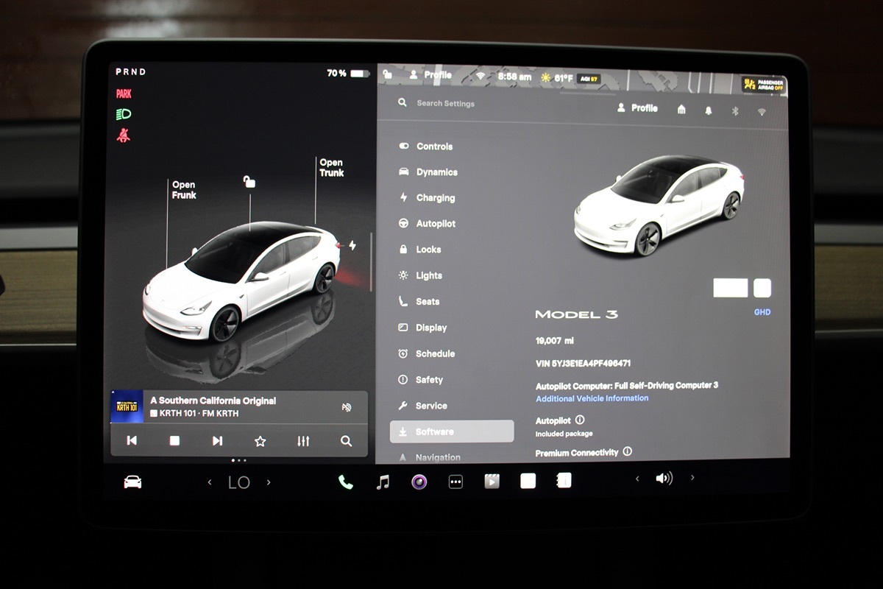Launch the purple camera app icon

click(x=419, y=482)
